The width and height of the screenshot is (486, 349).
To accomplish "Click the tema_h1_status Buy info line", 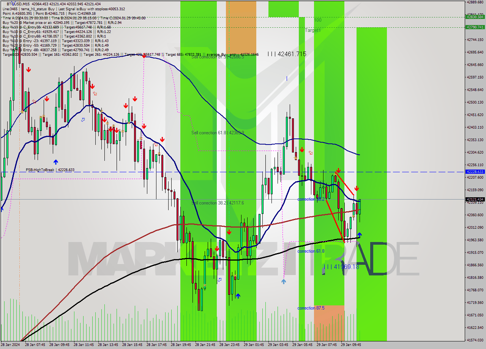I will [x=63, y=9].
